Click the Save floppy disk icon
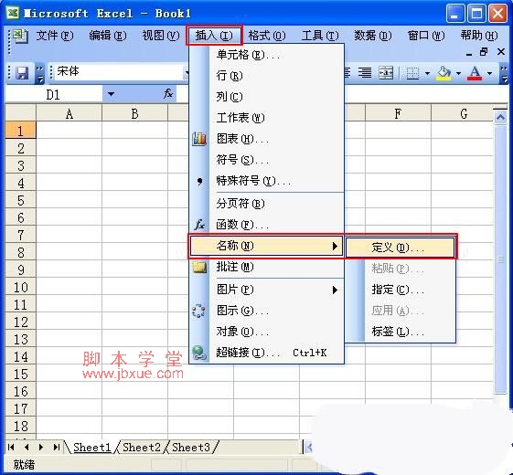Viewport: 513px width, 475px height. pos(22,73)
